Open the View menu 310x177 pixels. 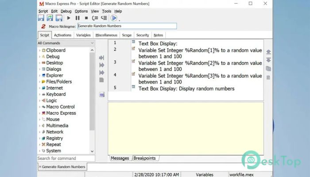95,11
